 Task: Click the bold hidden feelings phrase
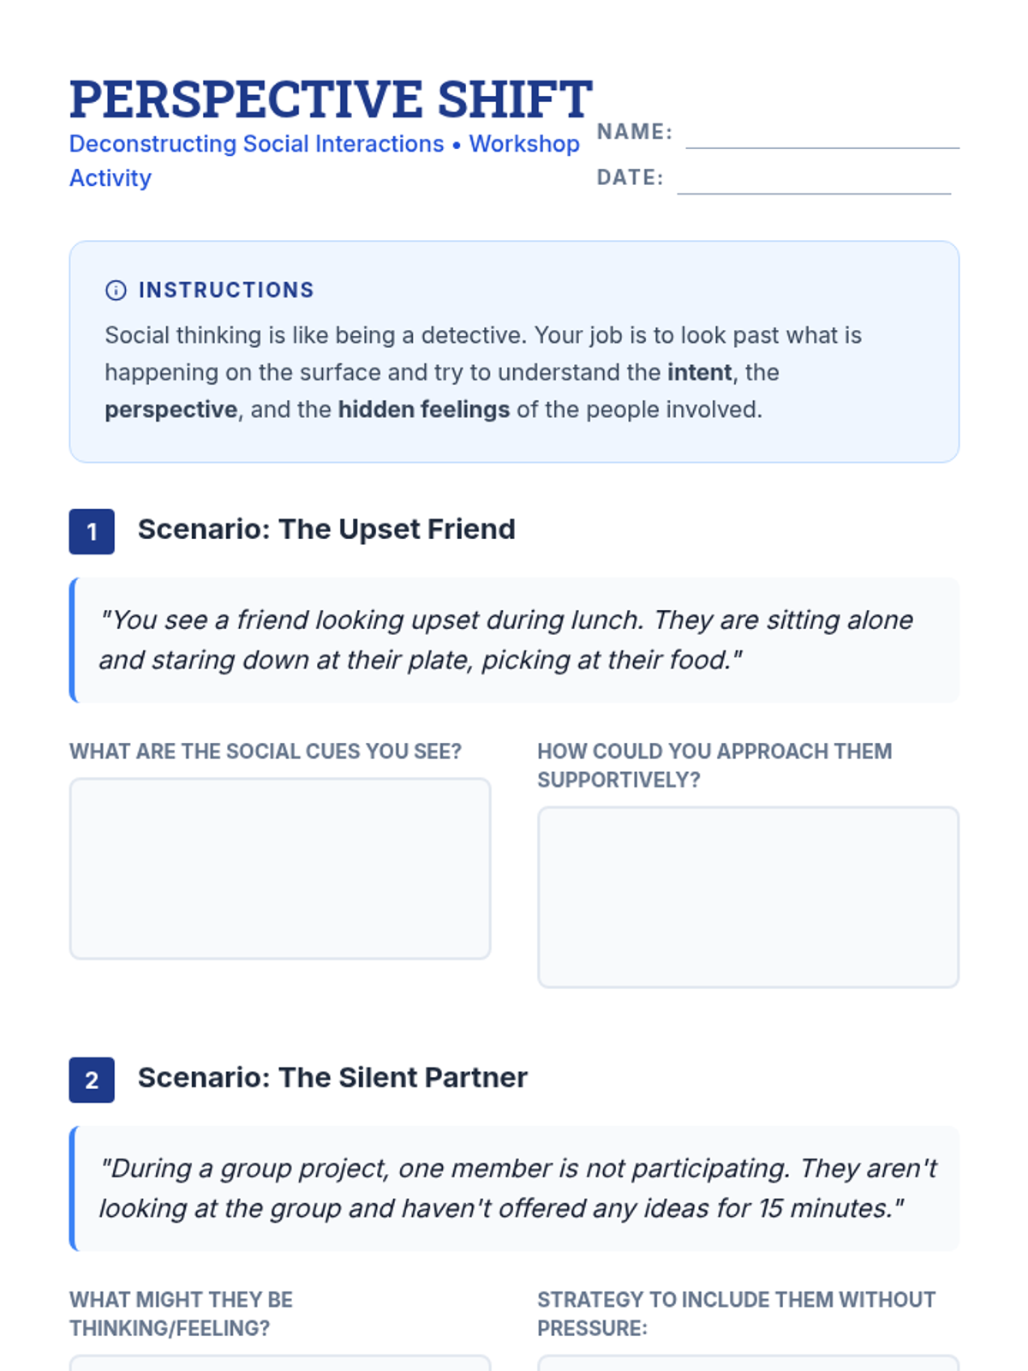click(x=424, y=410)
